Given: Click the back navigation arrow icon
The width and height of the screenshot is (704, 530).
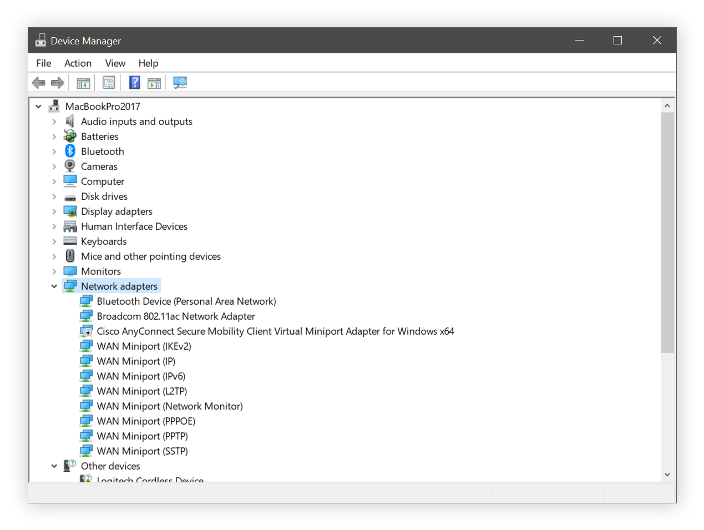Looking at the screenshot, I should click(x=38, y=82).
